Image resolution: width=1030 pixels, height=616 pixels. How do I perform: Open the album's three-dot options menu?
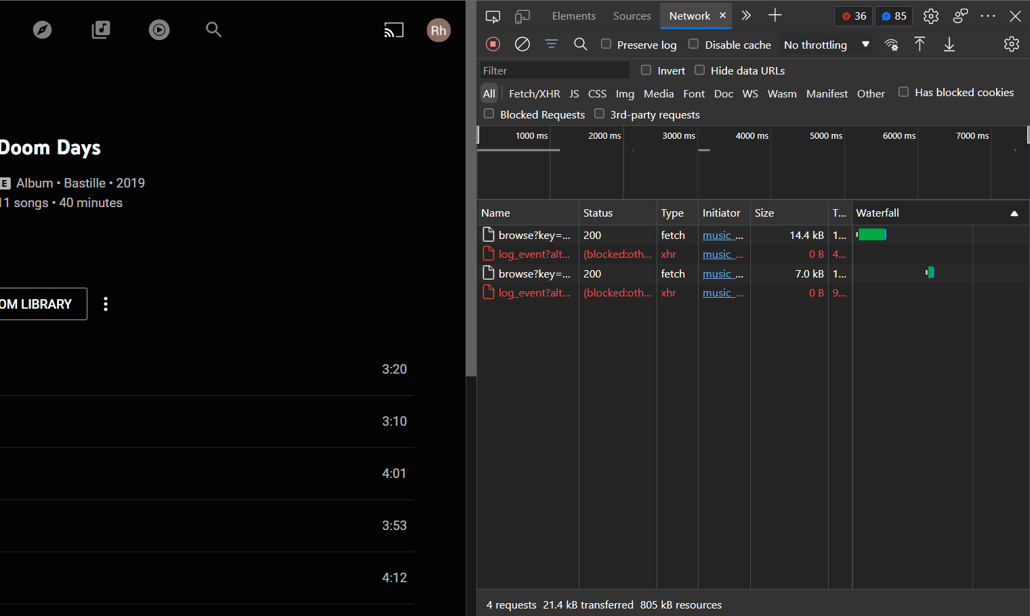click(x=105, y=304)
